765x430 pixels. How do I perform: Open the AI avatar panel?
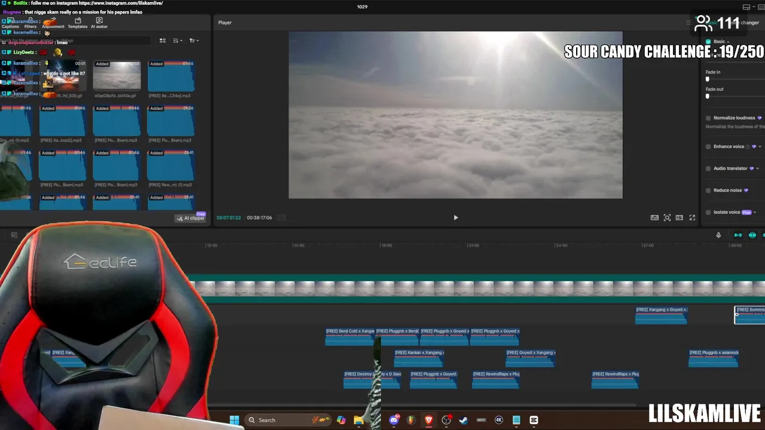[99, 23]
